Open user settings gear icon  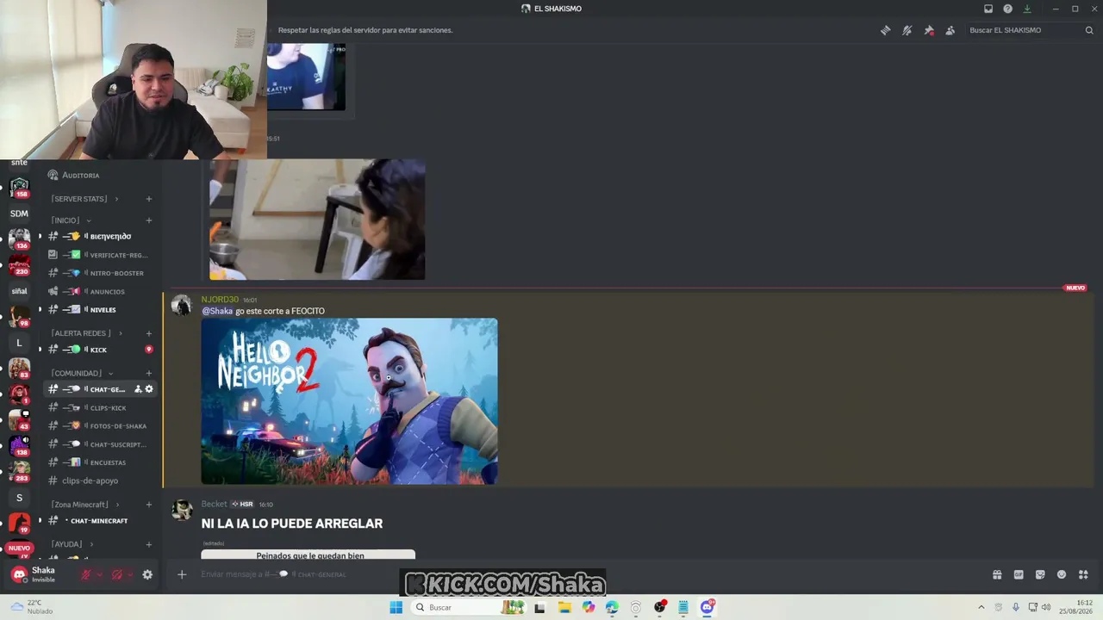(147, 574)
